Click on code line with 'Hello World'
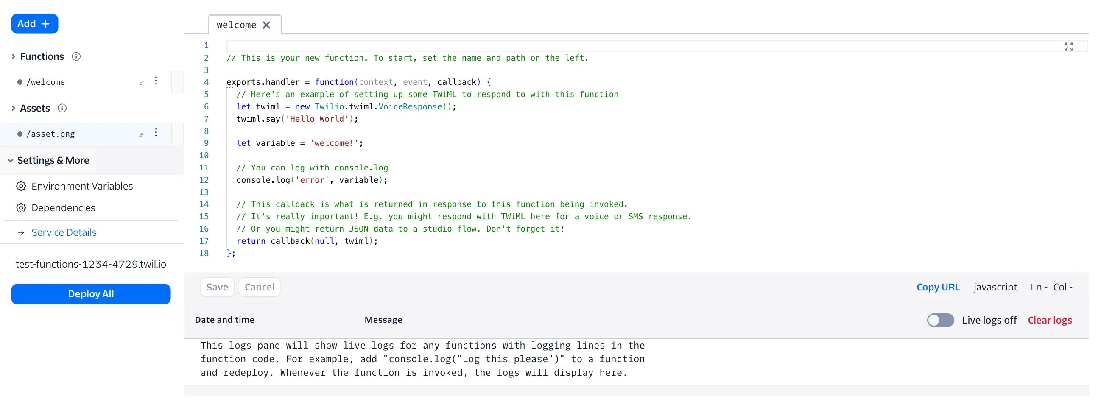The width and height of the screenshot is (1101, 402). (297, 119)
